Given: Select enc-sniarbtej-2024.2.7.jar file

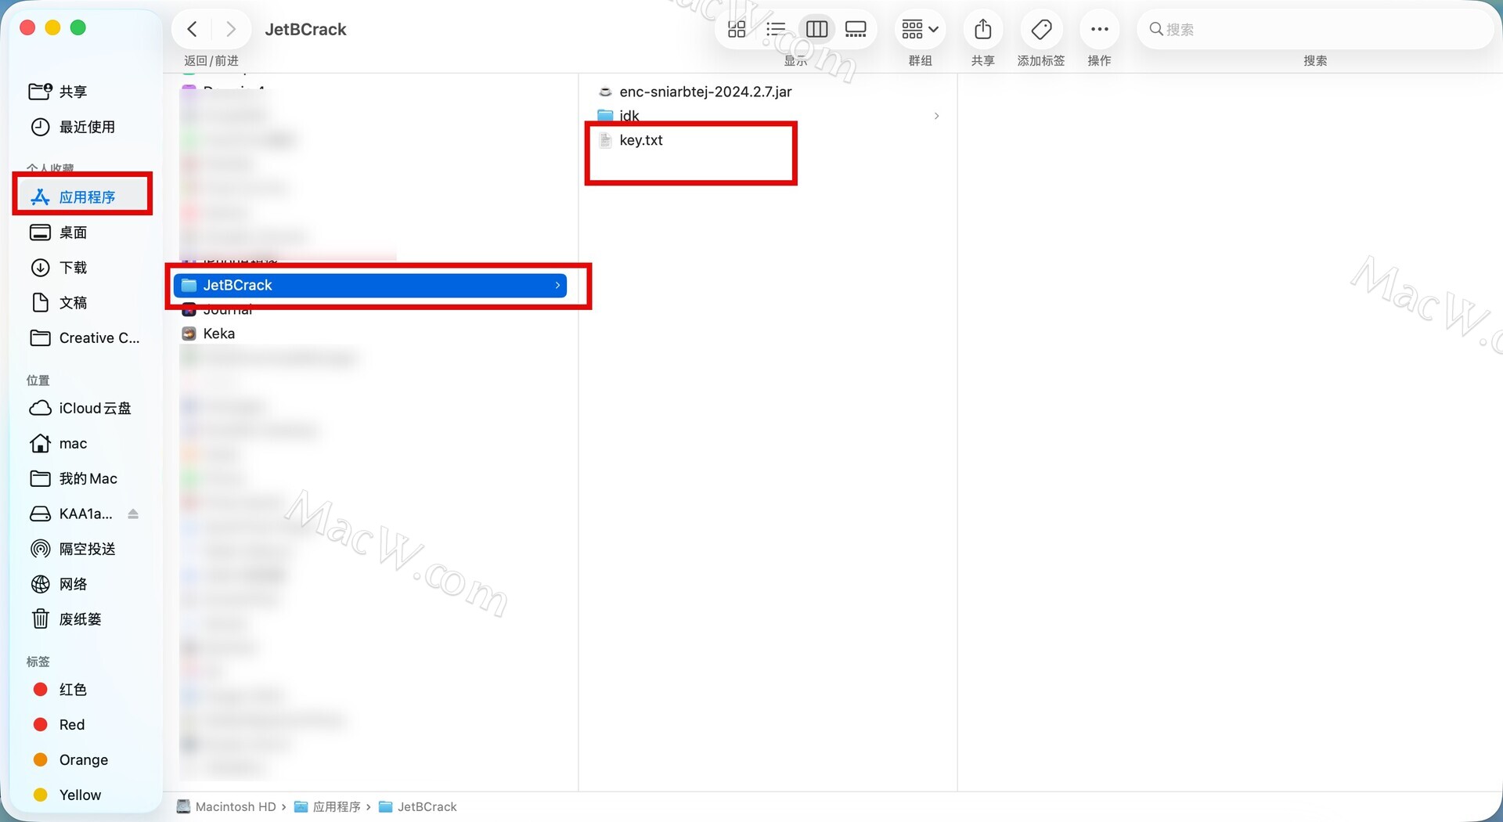Looking at the screenshot, I should tap(705, 92).
